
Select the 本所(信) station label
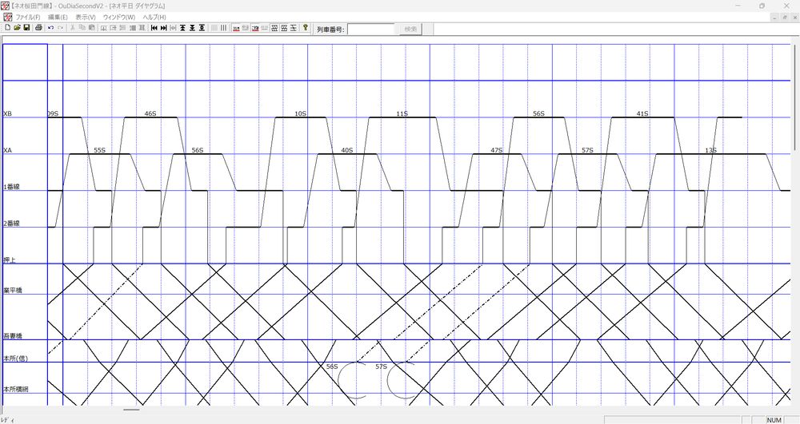click(15, 359)
